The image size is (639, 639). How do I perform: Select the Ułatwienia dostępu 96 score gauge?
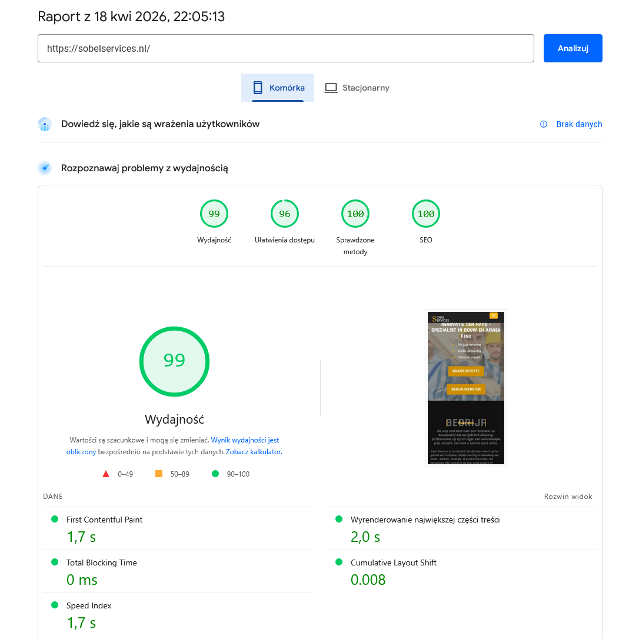pyautogui.click(x=285, y=214)
